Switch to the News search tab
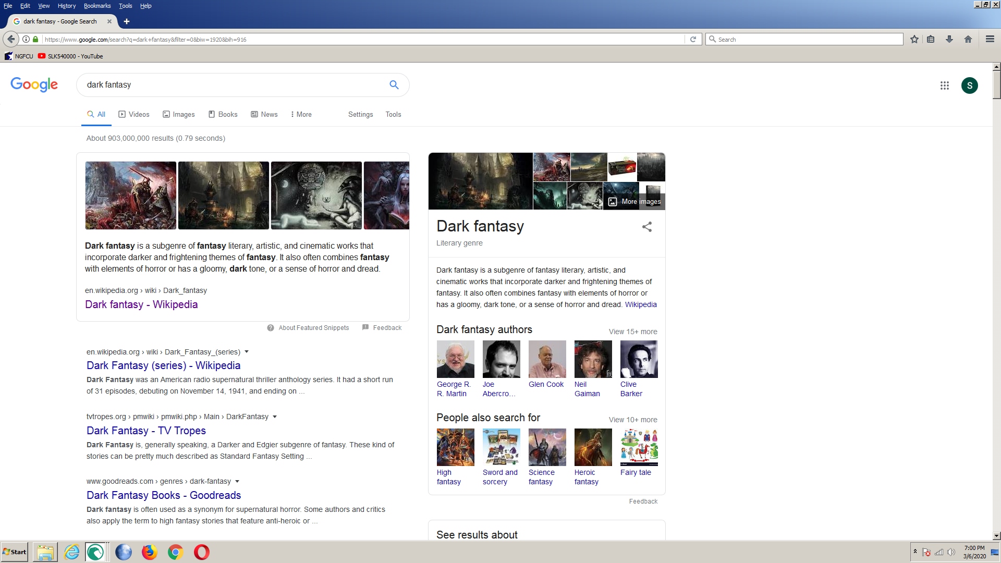1001x563 pixels. [x=264, y=114]
